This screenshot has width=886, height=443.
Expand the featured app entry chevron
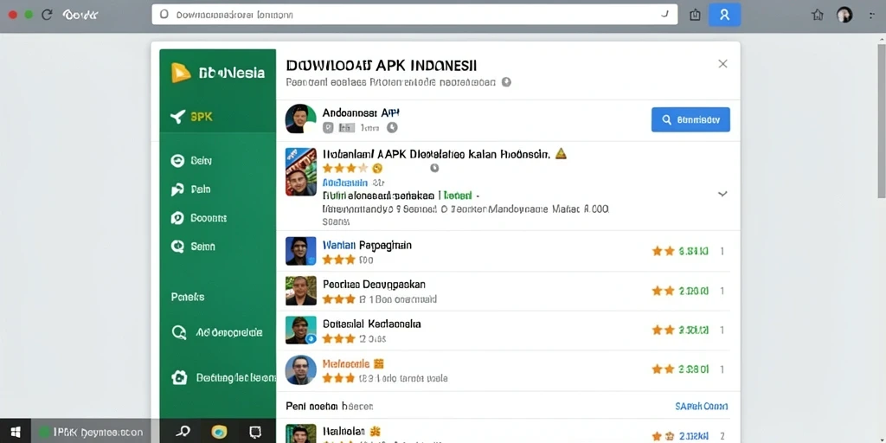pyautogui.click(x=722, y=194)
